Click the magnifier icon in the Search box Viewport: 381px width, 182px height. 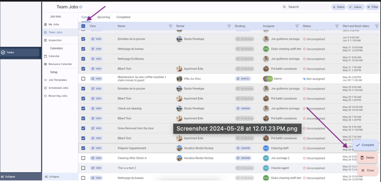[284, 7]
